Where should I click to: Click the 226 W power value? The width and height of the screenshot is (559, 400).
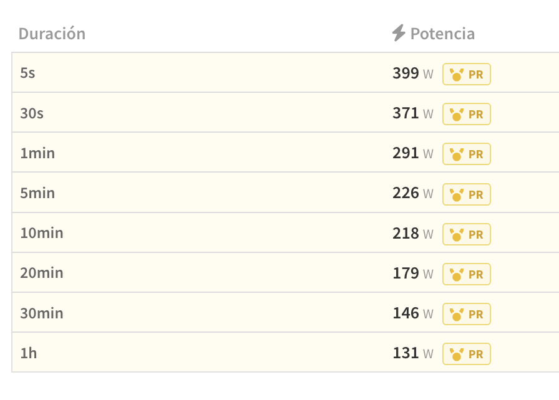tap(406, 193)
